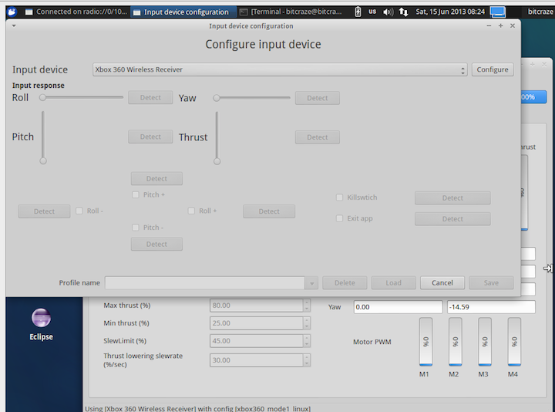Image resolution: width=555 pixels, height=412 pixels.
Task: Click the volume speaker icon in panel
Action: [388, 12]
